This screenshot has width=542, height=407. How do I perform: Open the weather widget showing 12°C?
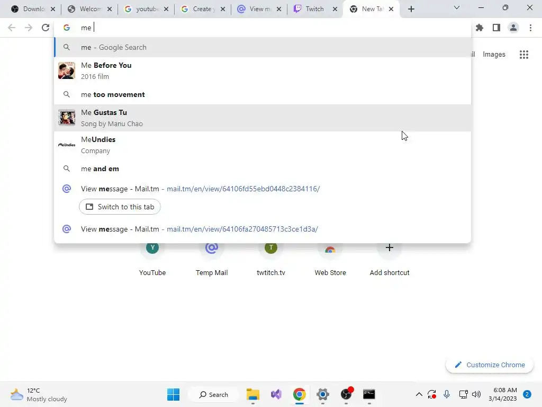coord(39,394)
